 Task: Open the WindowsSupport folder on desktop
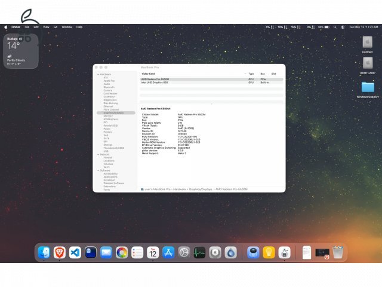click(x=368, y=89)
